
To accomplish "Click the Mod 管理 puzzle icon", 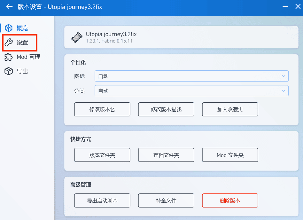I will click(9, 57).
